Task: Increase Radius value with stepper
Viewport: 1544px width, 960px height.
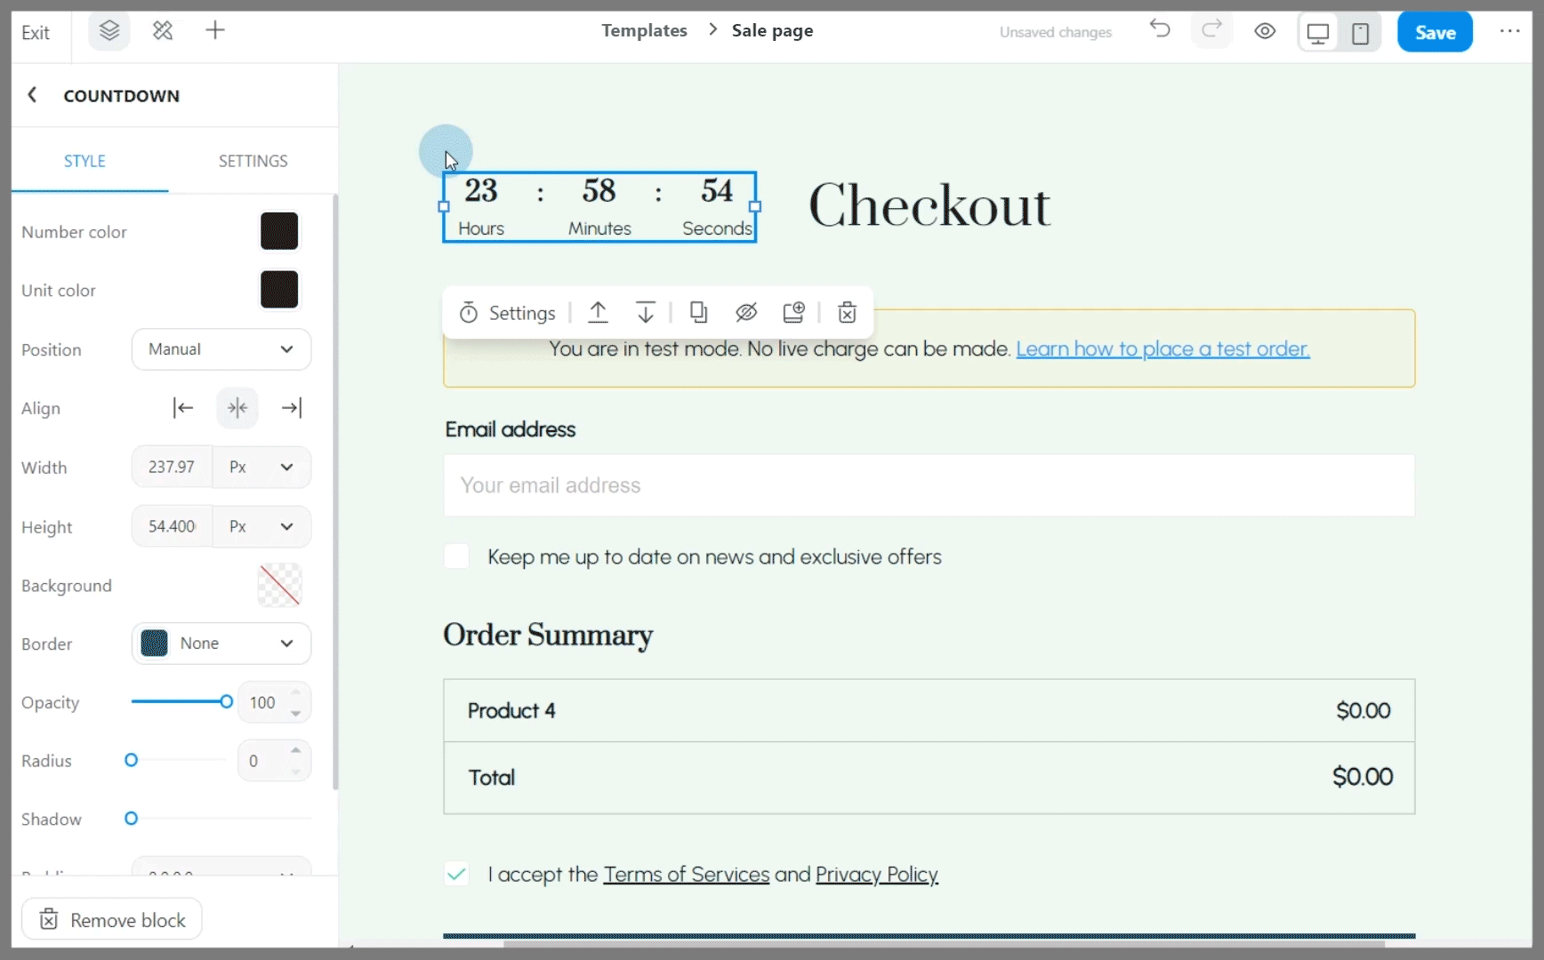Action: point(296,750)
